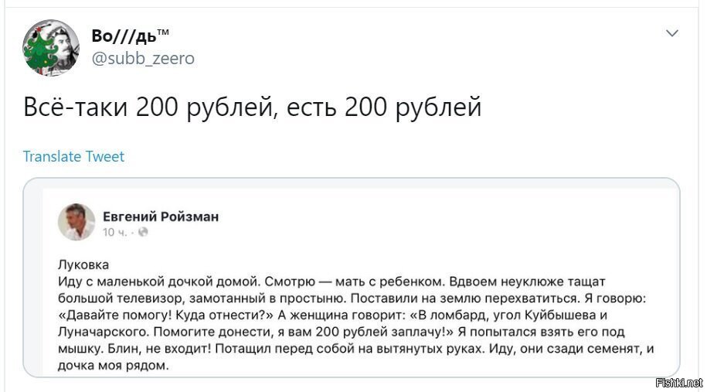Open the @subb_zeero handle link

click(143, 58)
